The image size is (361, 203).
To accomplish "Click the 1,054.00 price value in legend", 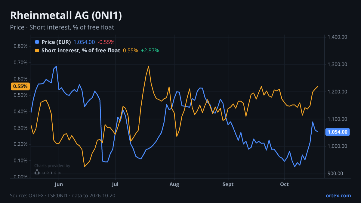I will [84, 42].
